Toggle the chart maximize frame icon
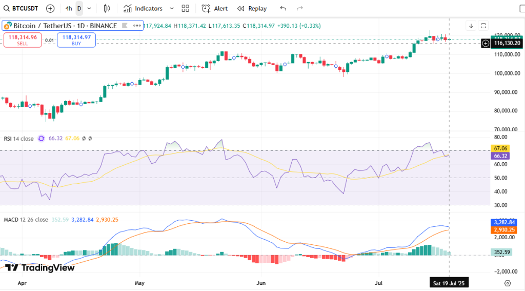Viewport: 525px width, 291px height. click(x=483, y=26)
